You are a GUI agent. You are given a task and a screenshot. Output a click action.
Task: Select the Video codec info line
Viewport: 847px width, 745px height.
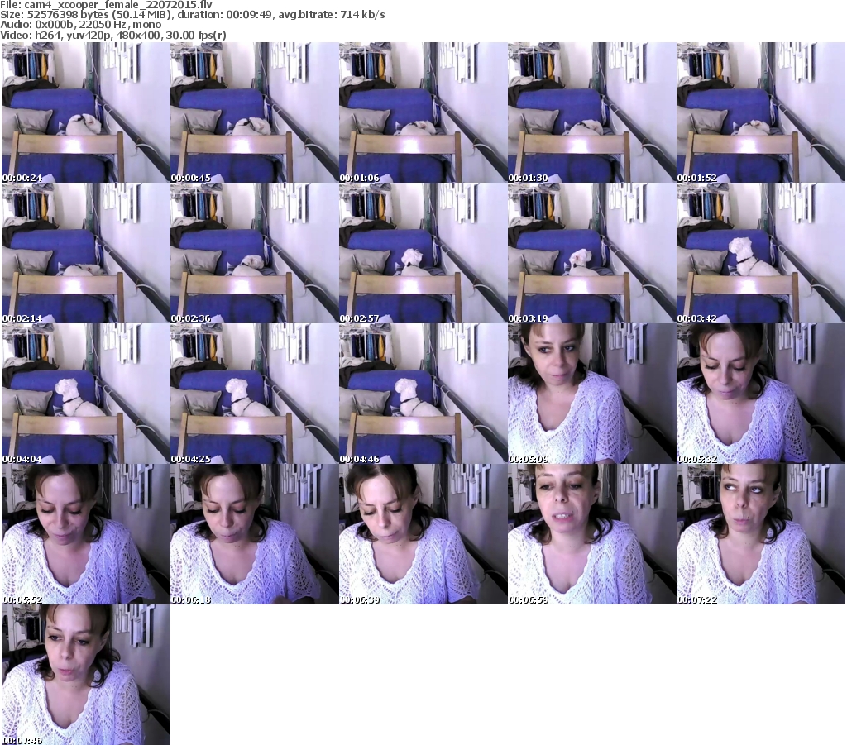[112, 35]
